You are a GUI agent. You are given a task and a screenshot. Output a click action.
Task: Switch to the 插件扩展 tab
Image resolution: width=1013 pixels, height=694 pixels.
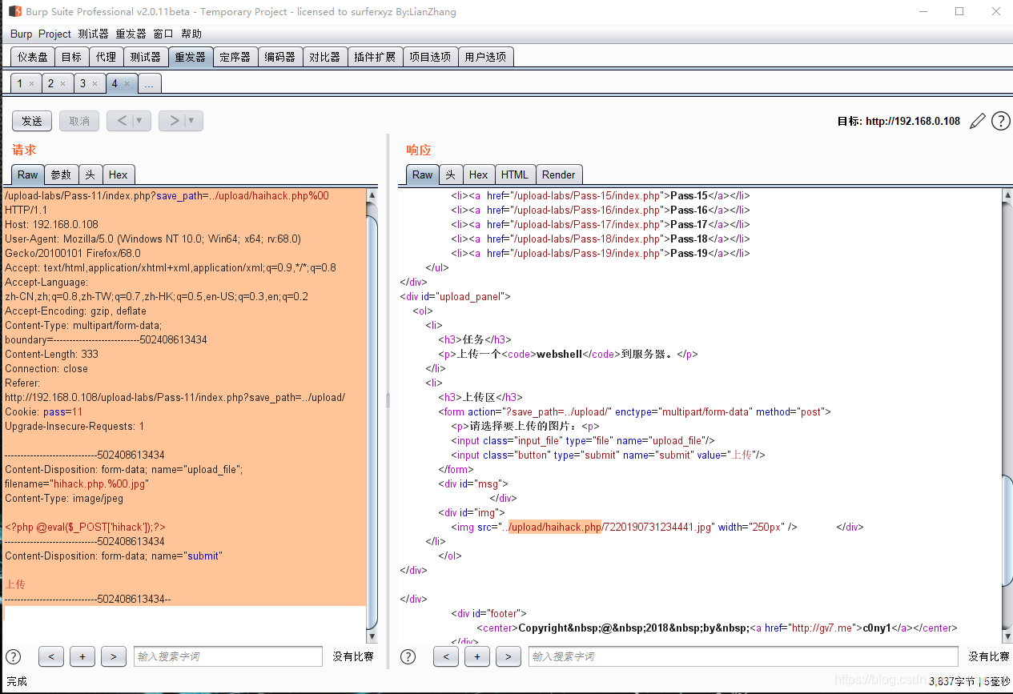pos(375,57)
